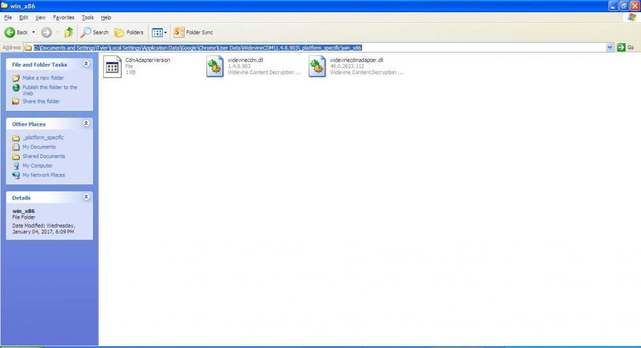The width and height of the screenshot is (641, 348).
Task: Click the widevinecdmadapter.dll file name
Action: click(x=356, y=60)
